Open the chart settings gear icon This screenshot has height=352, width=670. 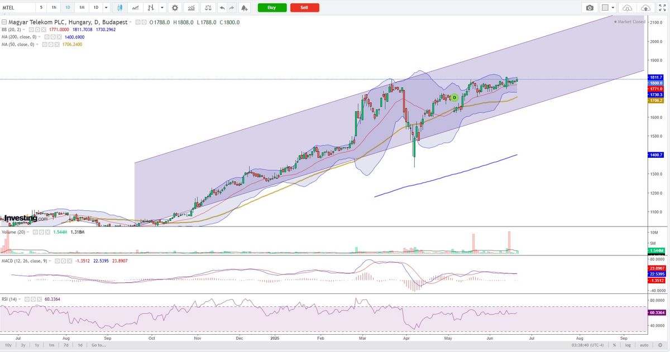point(175,8)
